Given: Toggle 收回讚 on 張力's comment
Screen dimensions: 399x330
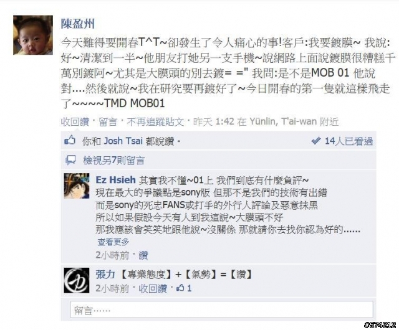Looking at the screenshot, I should pos(153,288).
